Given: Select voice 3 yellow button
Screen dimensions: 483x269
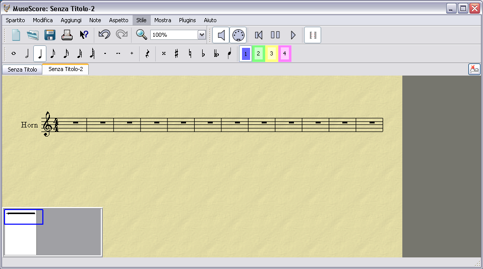Looking at the screenshot, I should (271, 53).
